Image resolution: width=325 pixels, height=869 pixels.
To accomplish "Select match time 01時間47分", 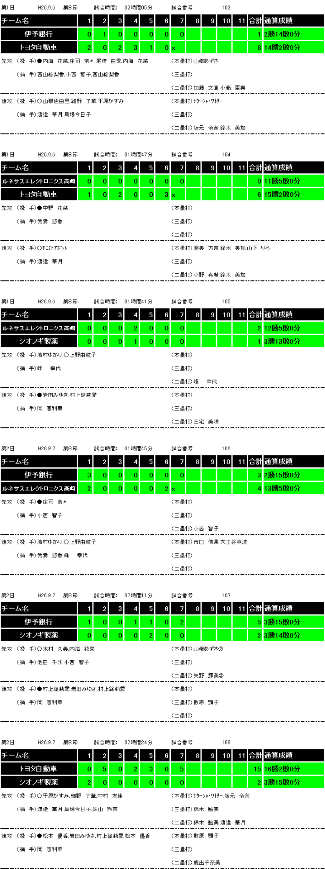I will [x=139, y=155].
